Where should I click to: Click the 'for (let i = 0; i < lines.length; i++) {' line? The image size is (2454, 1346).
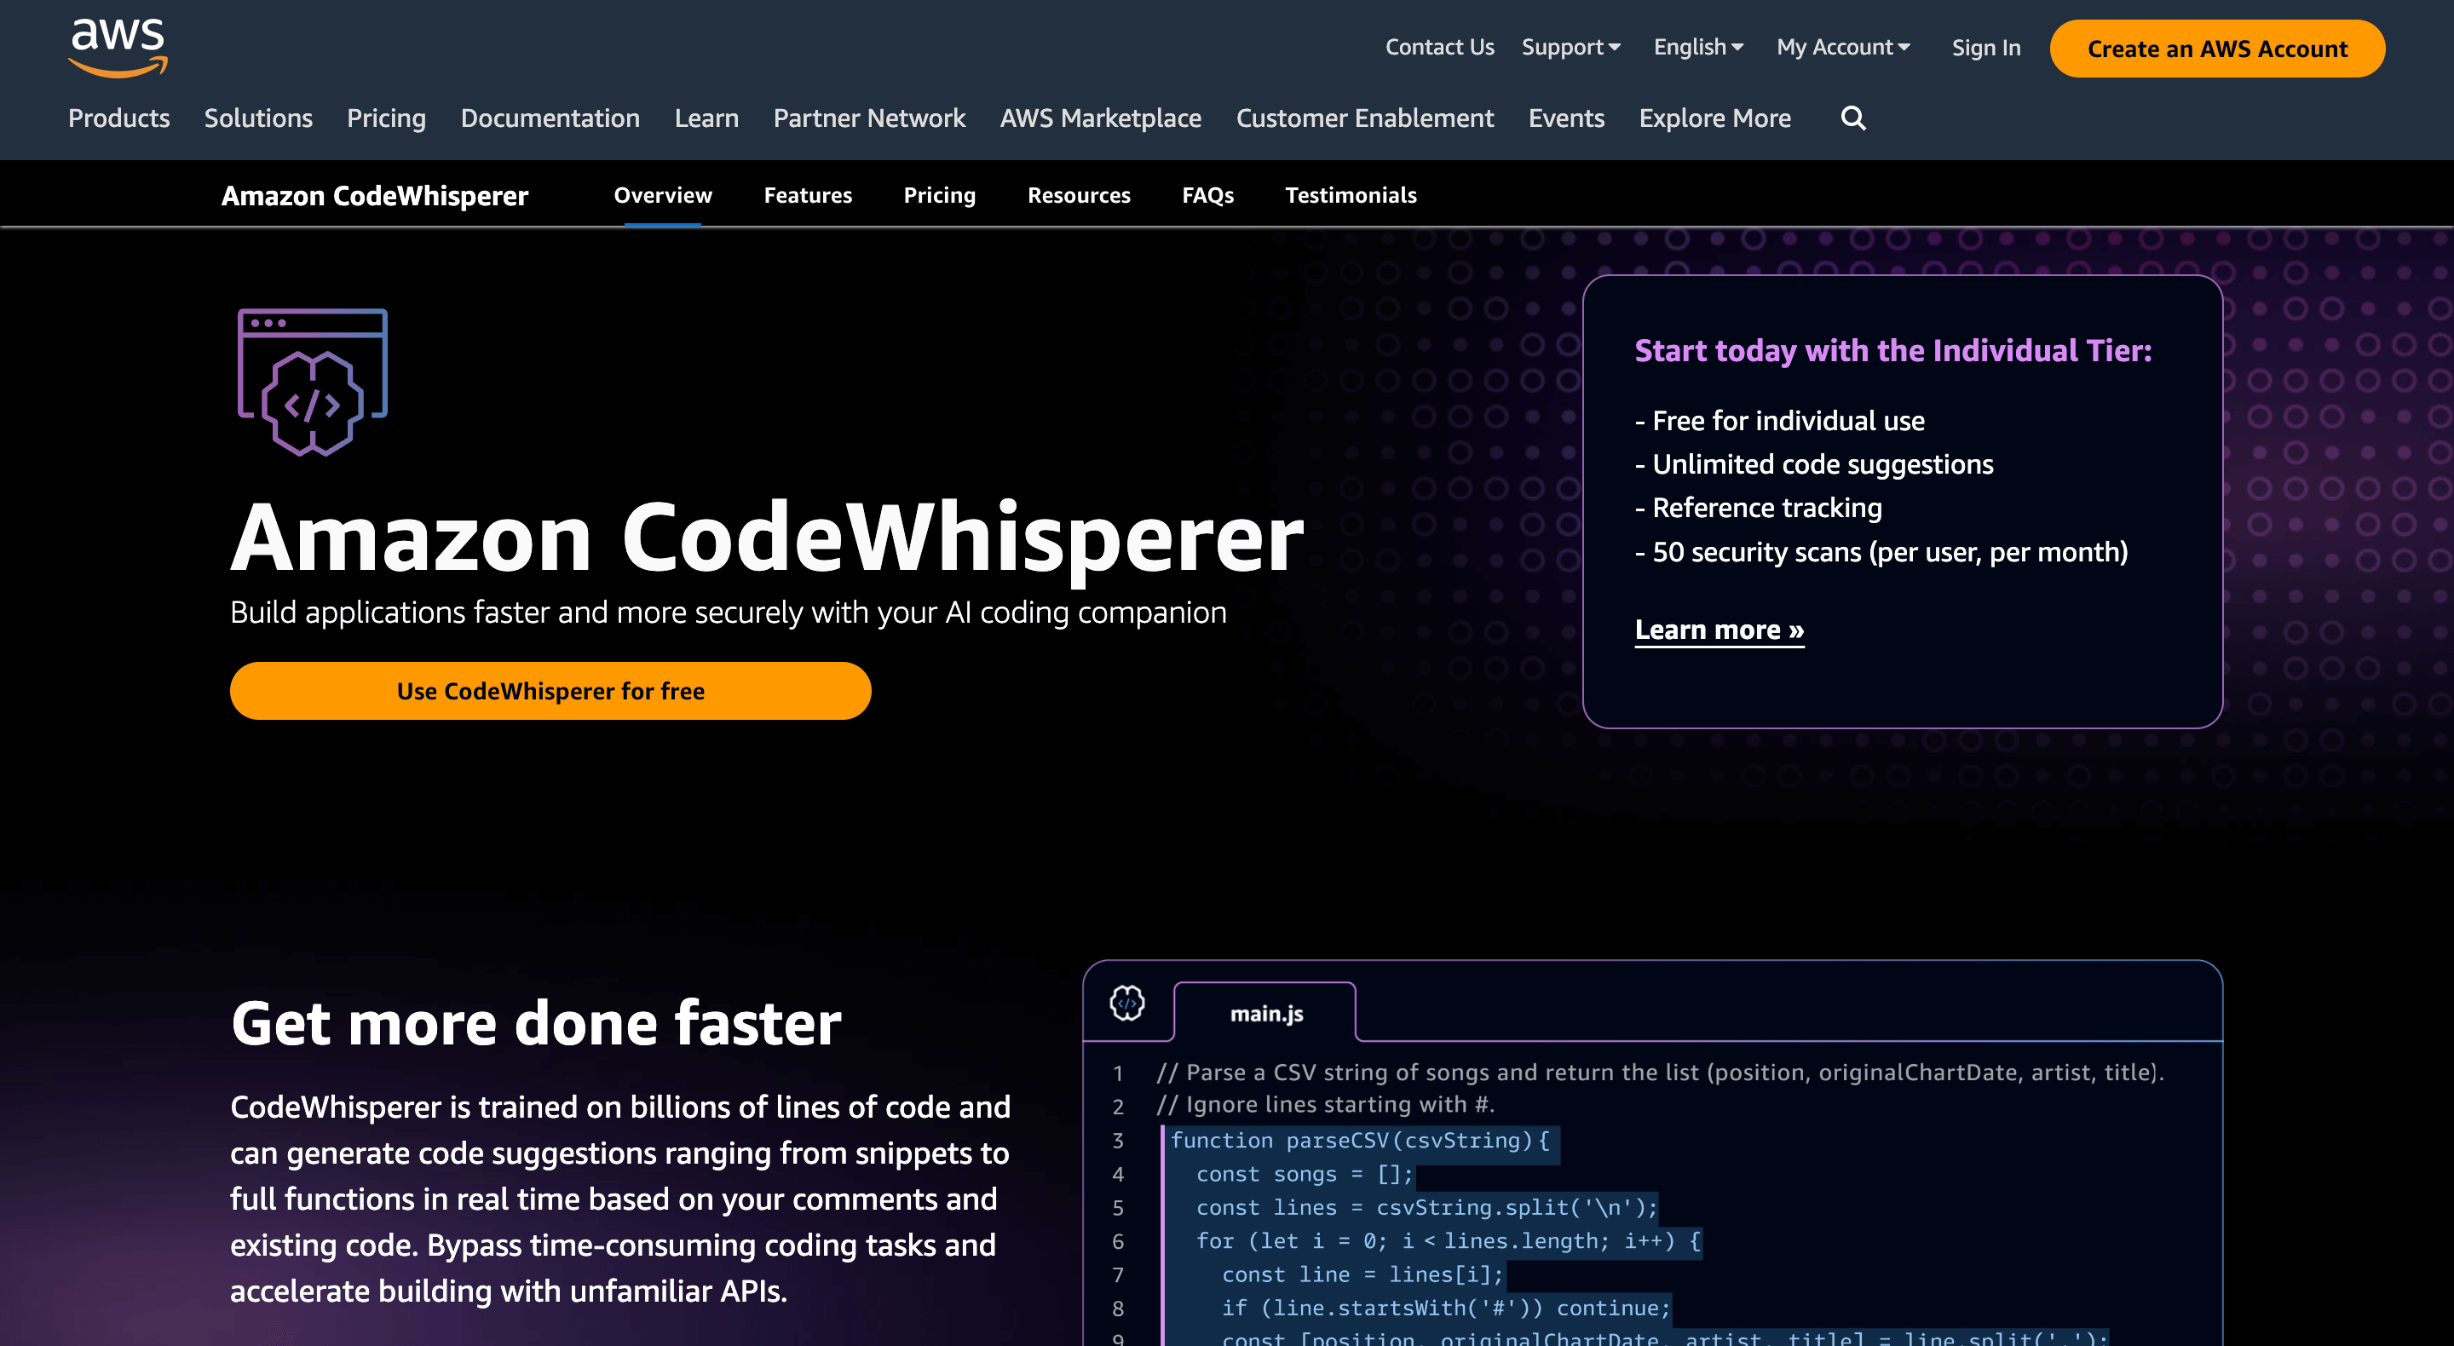pyautogui.click(x=1448, y=1240)
